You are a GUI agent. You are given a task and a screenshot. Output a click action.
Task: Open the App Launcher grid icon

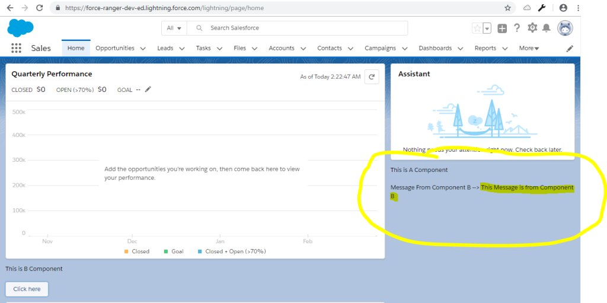pyautogui.click(x=16, y=48)
